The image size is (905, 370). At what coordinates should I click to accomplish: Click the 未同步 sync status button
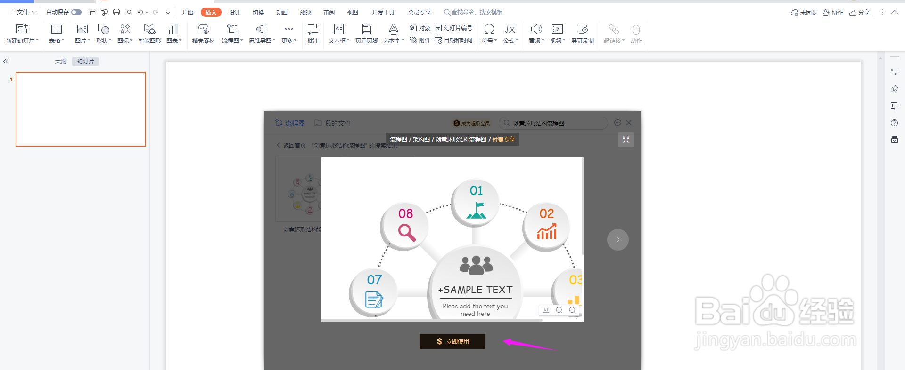coord(804,12)
